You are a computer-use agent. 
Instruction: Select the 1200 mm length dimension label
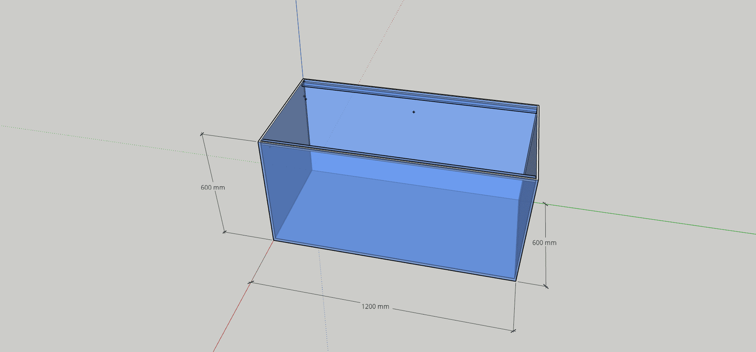click(x=375, y=307)
